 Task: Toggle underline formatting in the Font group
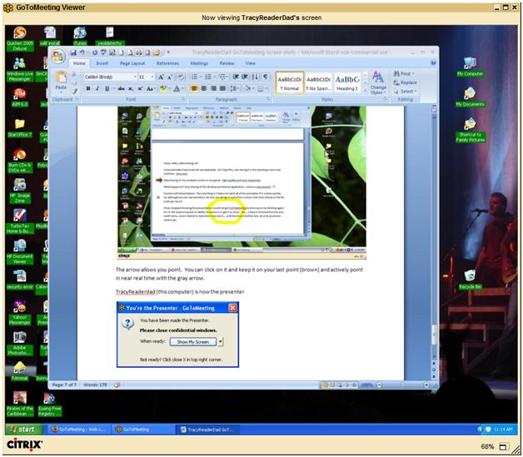(x=107, y=88)
